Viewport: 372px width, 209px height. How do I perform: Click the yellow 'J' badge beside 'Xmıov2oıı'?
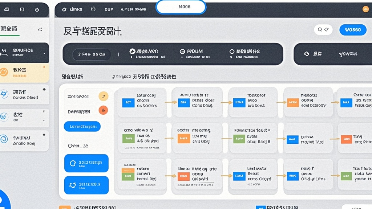coord(104,96)
